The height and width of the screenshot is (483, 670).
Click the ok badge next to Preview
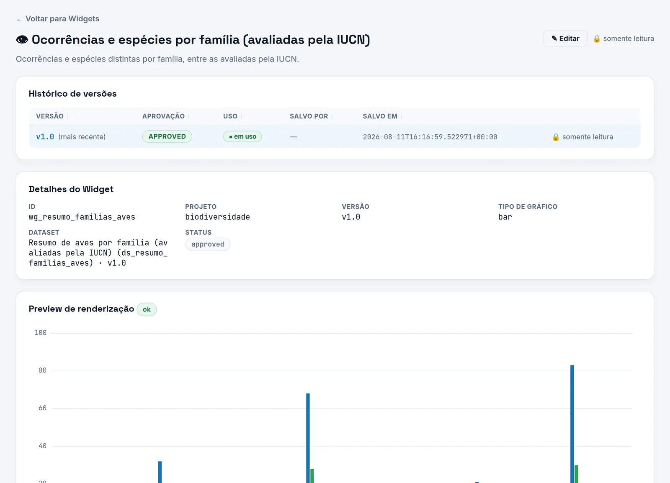(x=147, y=309)
